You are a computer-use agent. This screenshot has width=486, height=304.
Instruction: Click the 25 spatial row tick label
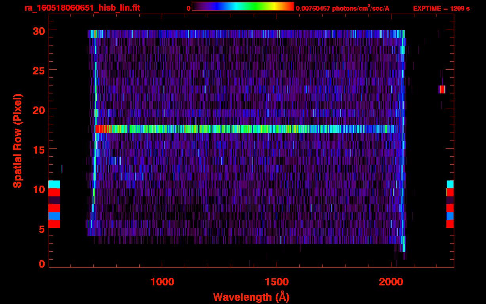38,70
